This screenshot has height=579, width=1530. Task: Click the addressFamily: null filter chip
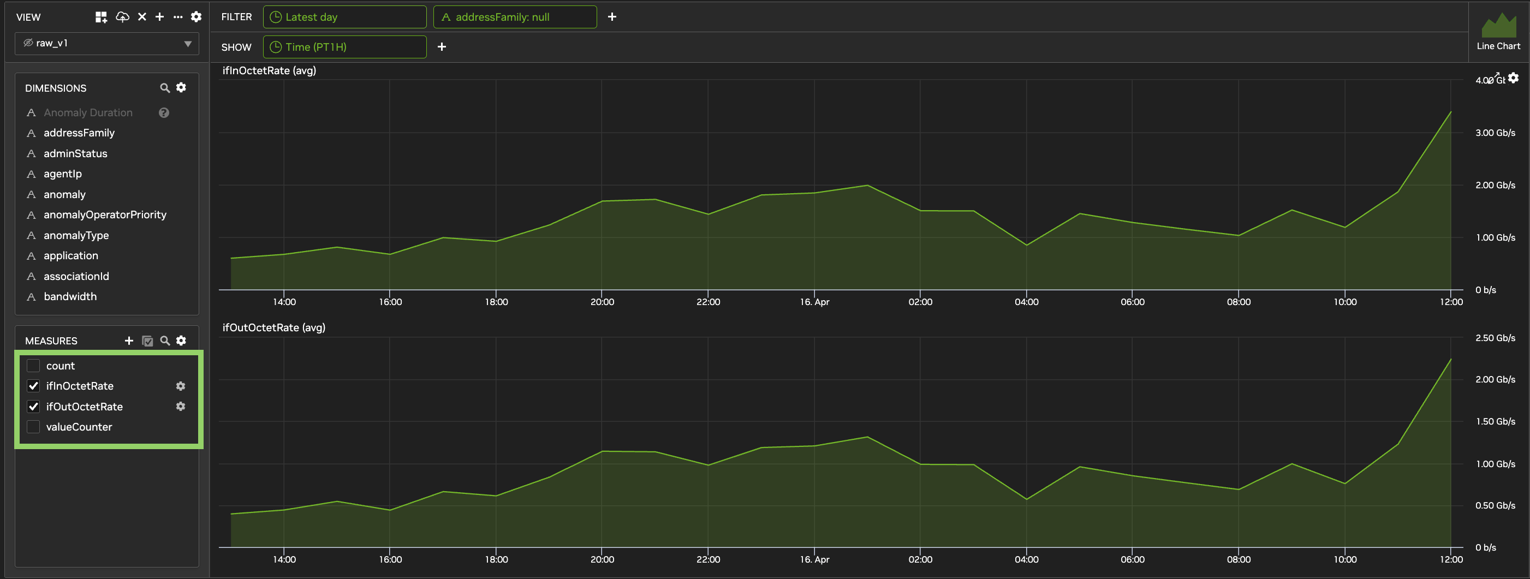tap(515, 16)
